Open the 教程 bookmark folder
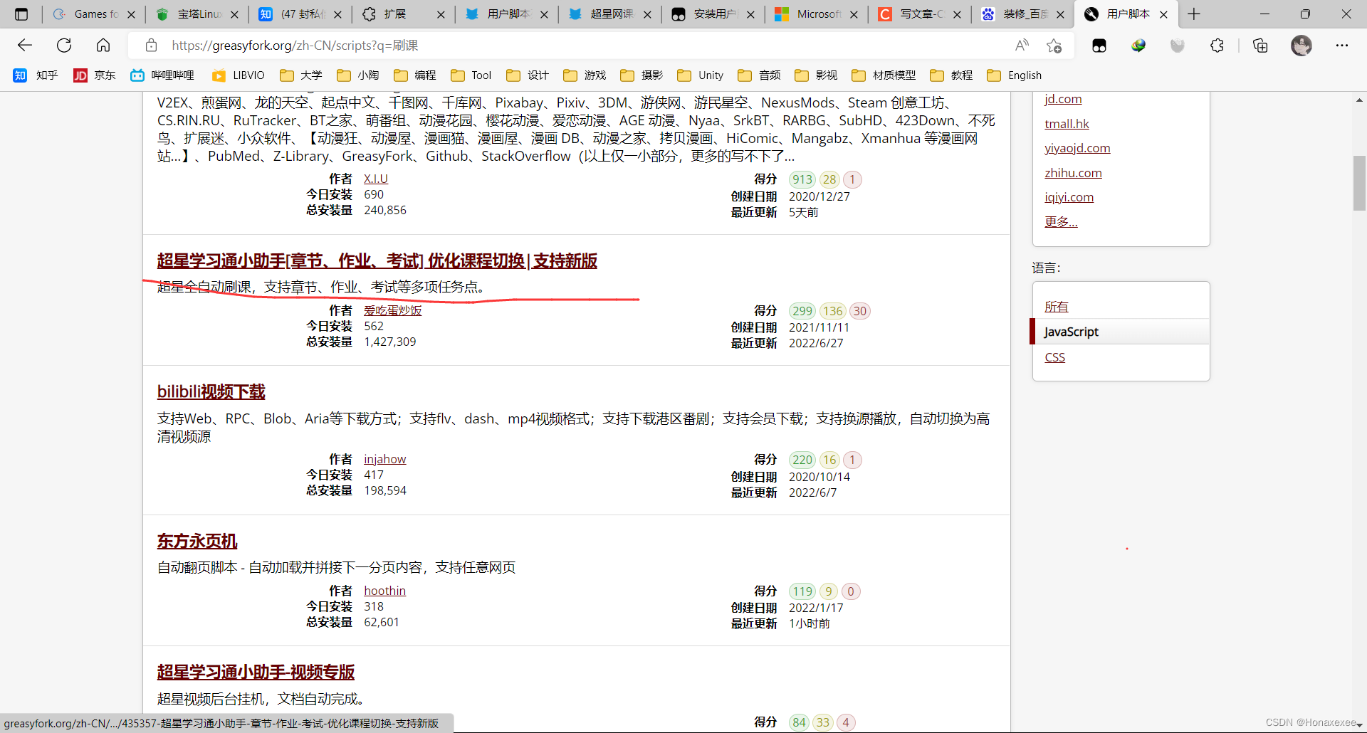 [x=951, y=75]
